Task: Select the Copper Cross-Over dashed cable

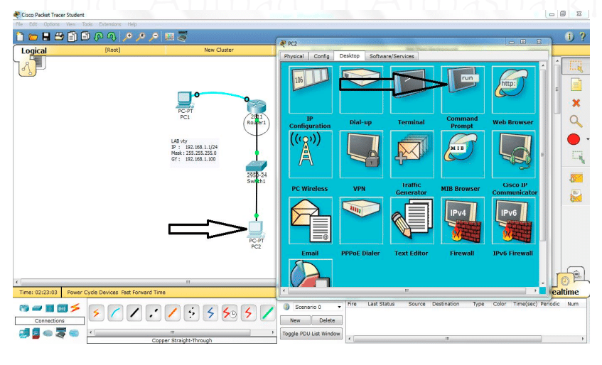Action: tap(154, 314)
